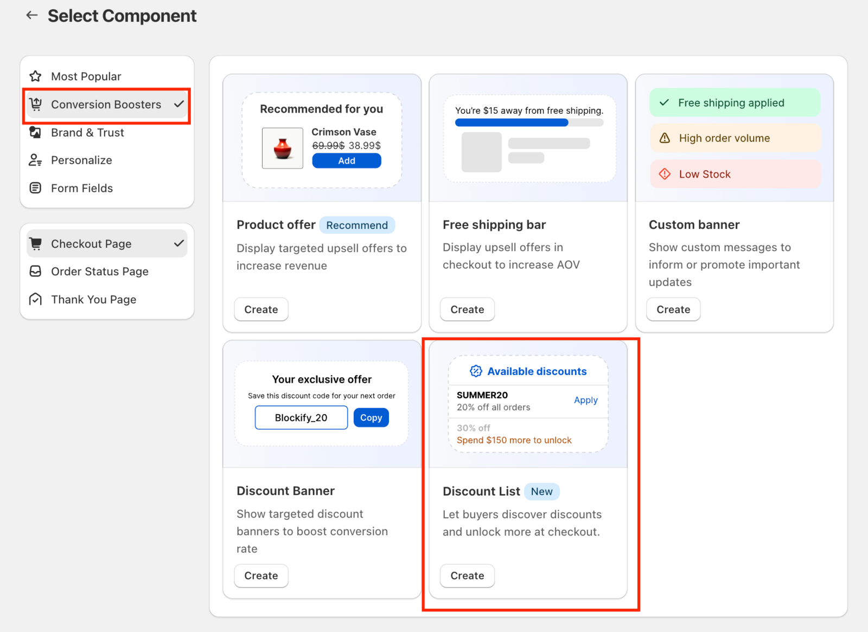Create a Discount Banner component

[261, 576]
